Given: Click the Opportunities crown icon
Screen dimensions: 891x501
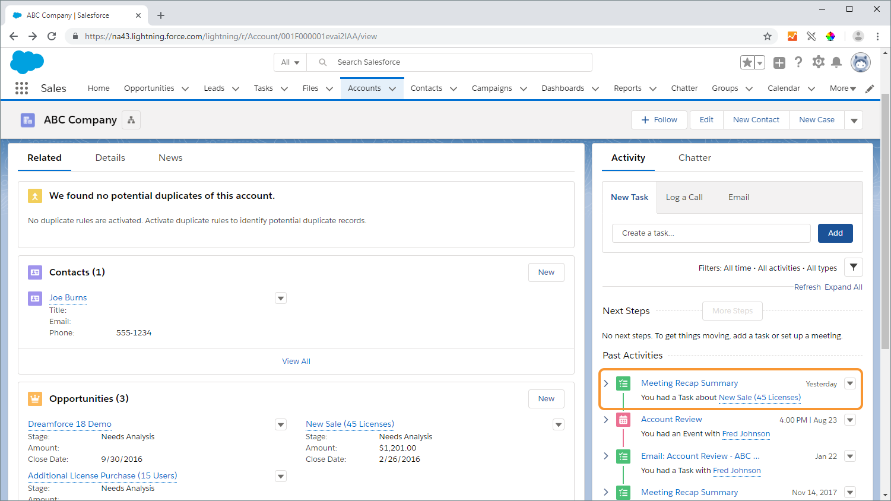Looking at the screenshot, I should [35, 399].
